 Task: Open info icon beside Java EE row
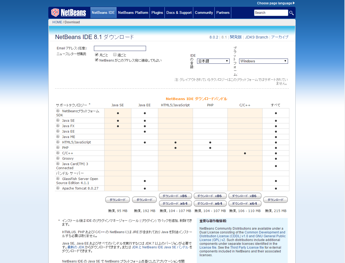[x=58, y=131]
